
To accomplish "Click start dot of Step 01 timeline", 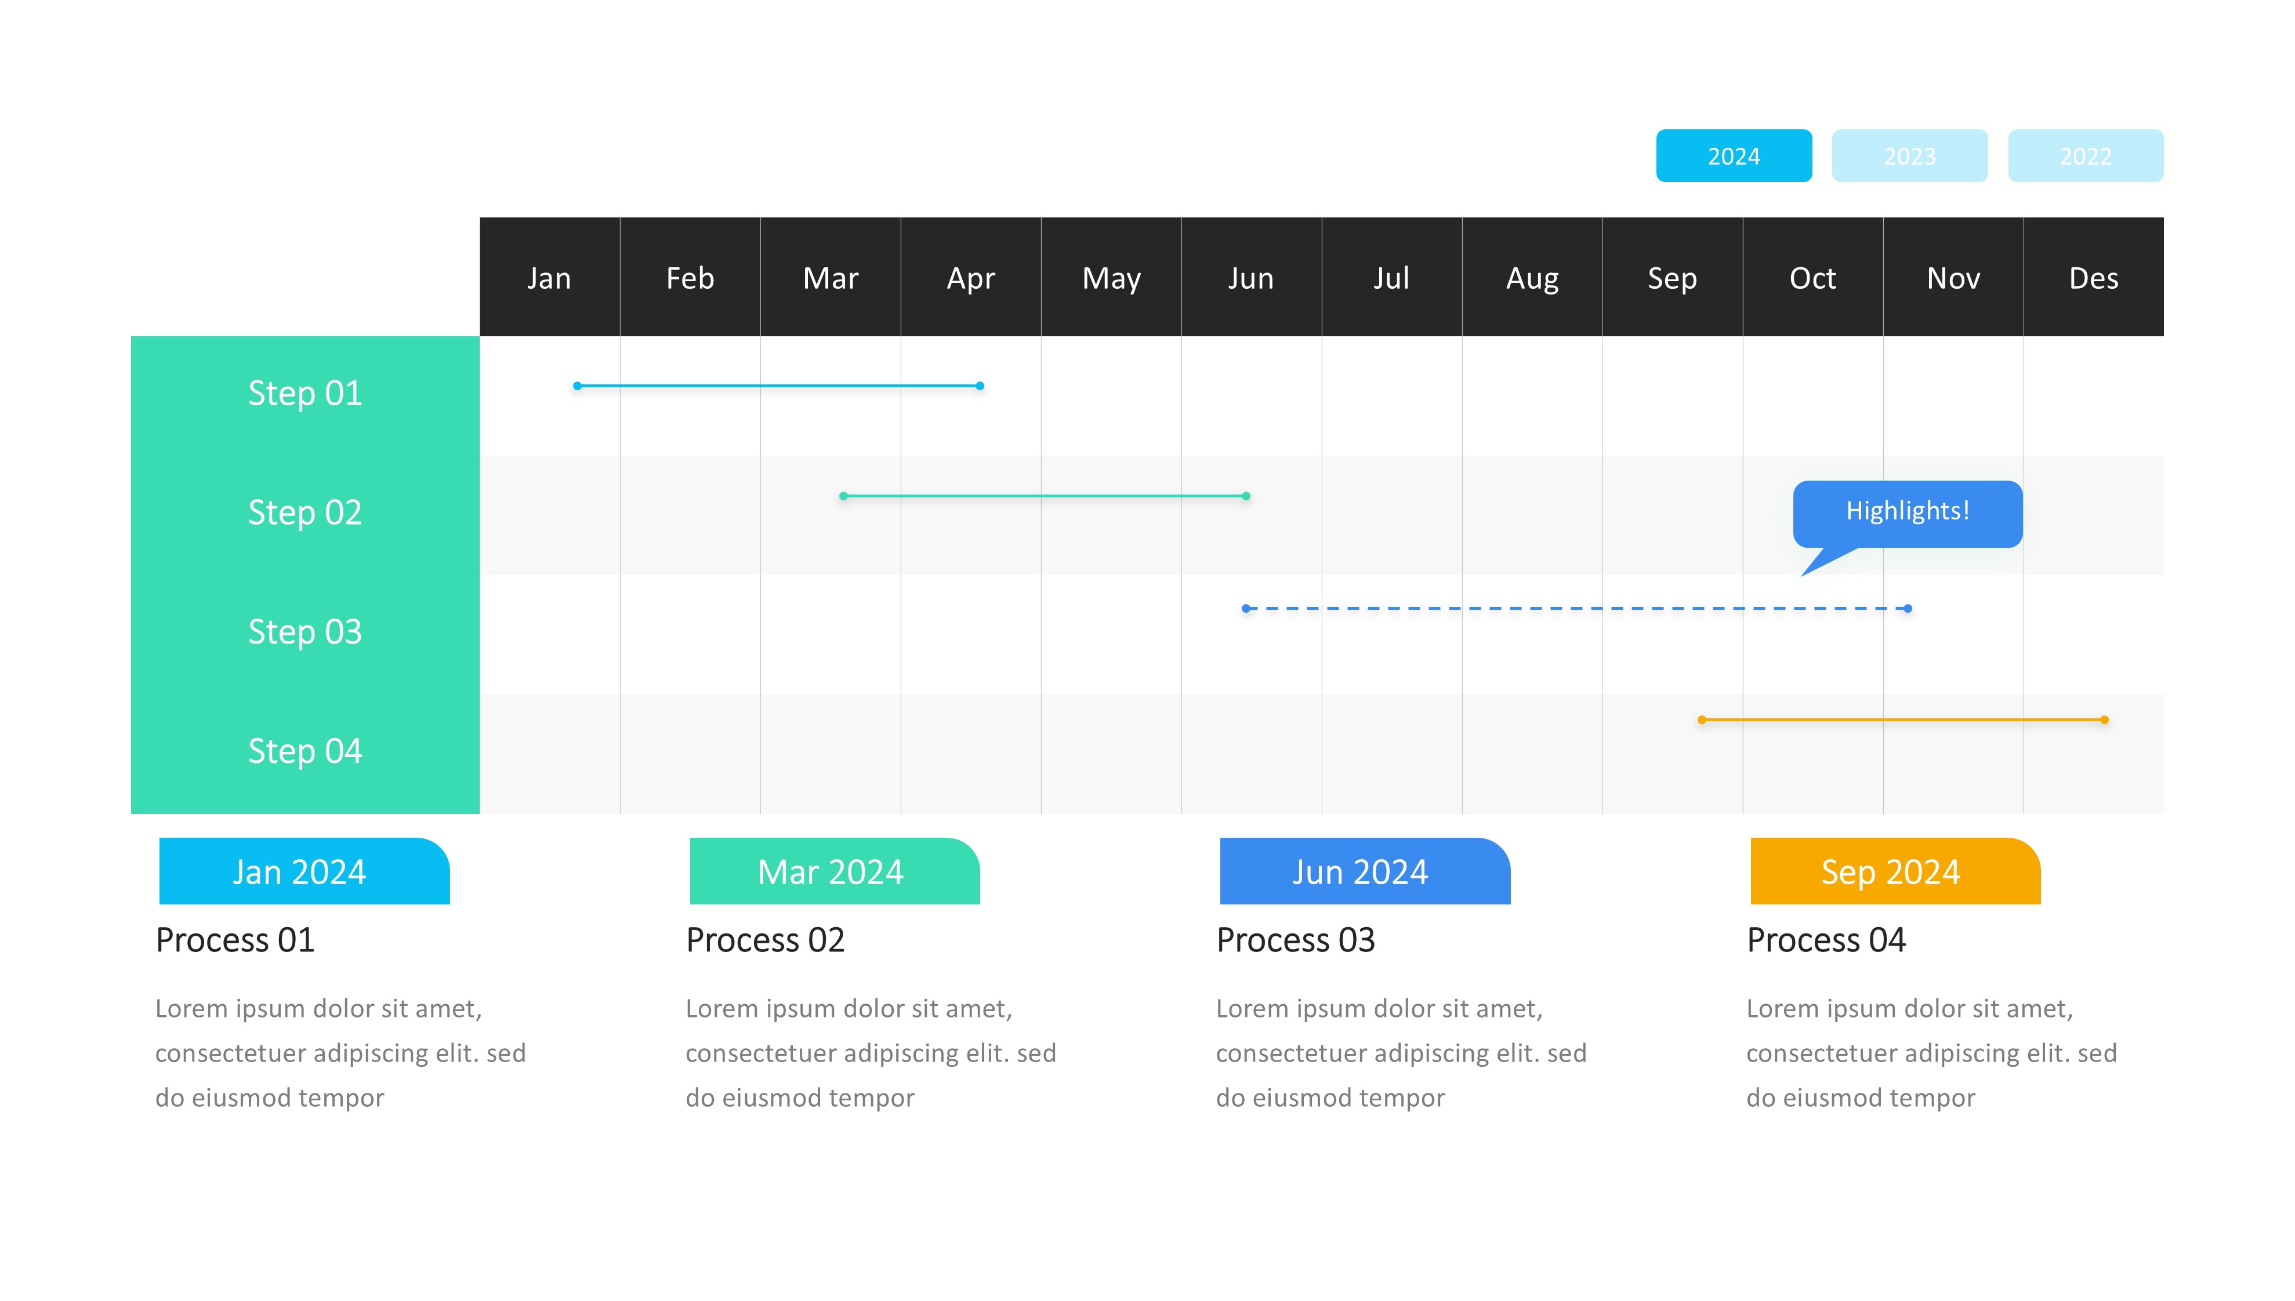I will [x=577, y=386].
